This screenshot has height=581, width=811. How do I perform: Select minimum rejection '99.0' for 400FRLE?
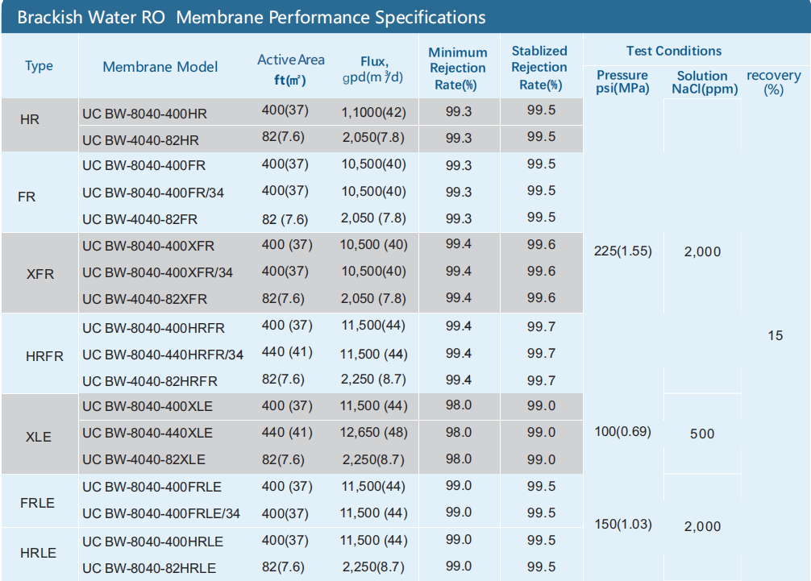458,486
